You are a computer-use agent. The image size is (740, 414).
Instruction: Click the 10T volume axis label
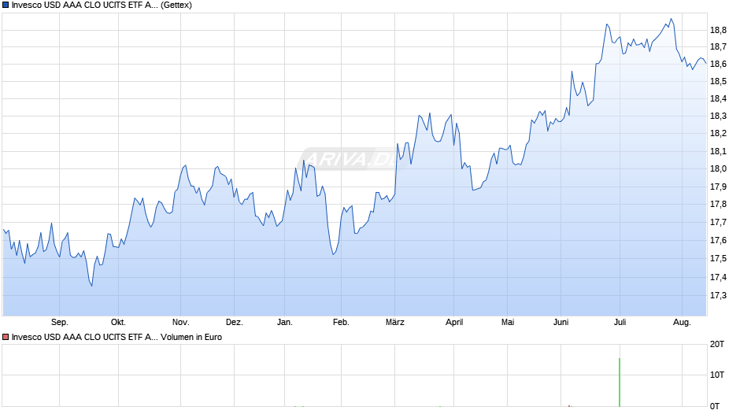pos(717,375)
